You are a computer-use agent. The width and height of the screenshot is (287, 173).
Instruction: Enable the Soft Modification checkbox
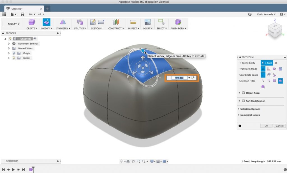click(x=243, y=101)
